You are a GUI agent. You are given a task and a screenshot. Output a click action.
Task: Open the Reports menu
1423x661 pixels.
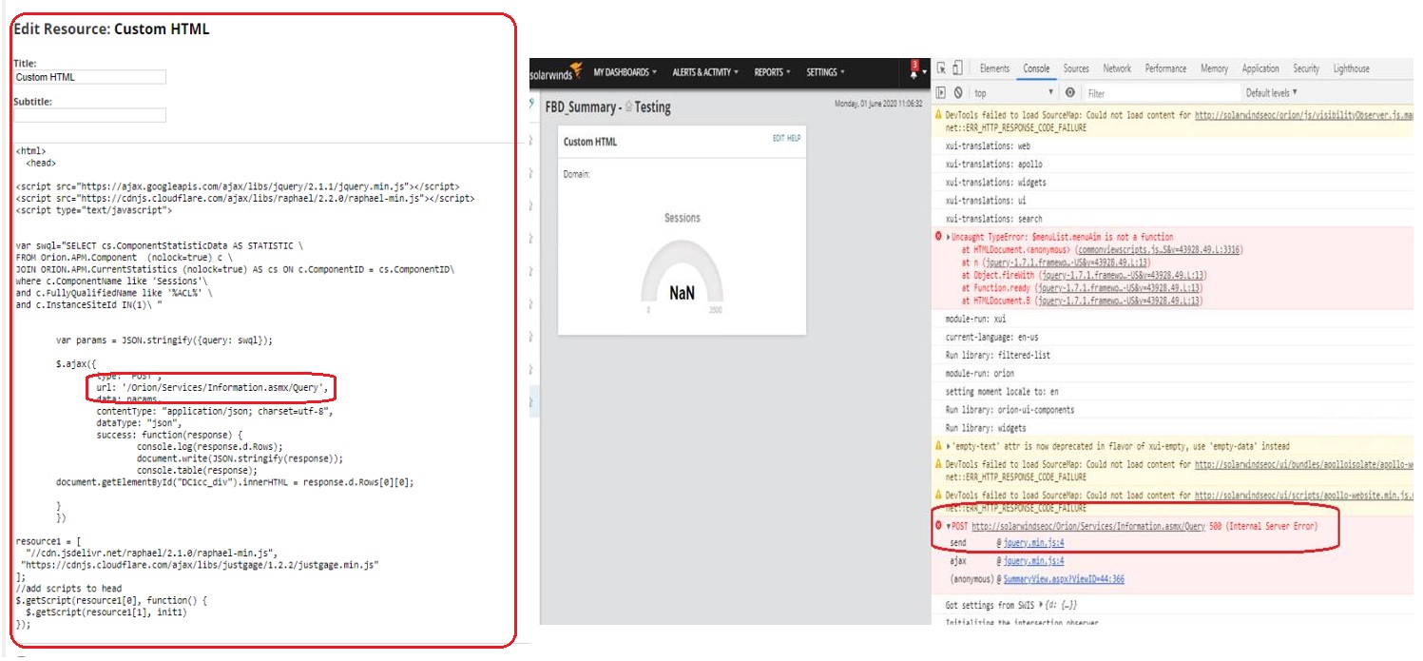772,72
